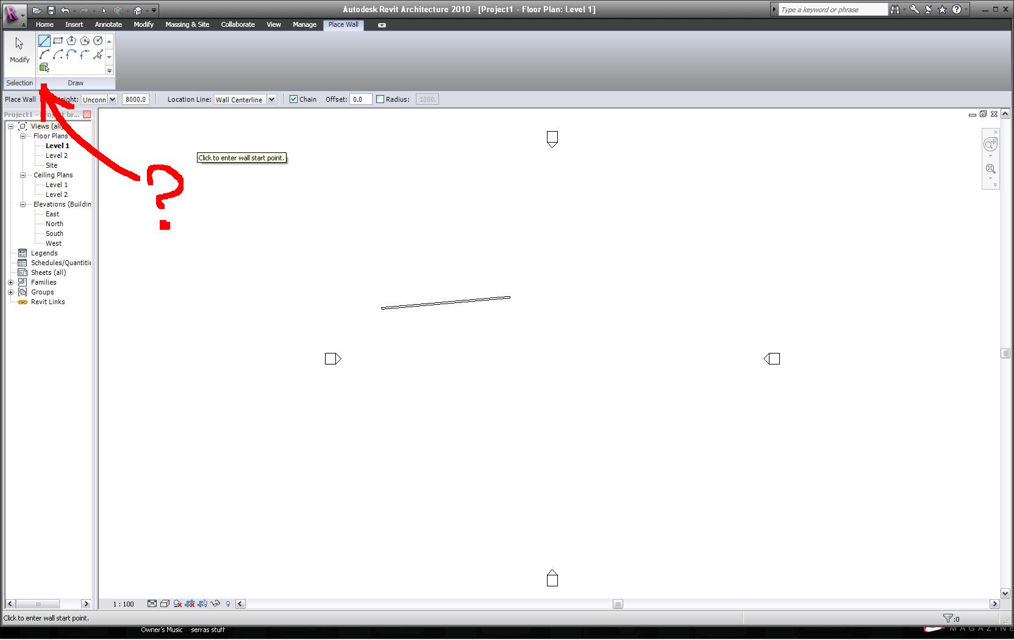The image size is (1014, 640).
Task: Click the Redo arrow icon
Action: (84, 10)
